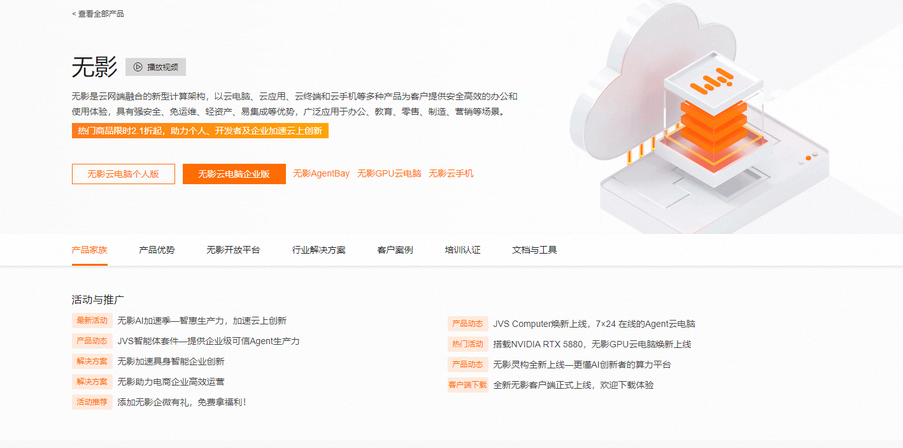Click the 热门活动 tag

tap(468, 344)
